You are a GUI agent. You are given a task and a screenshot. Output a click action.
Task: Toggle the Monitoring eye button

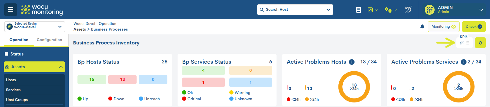(444, 27)
